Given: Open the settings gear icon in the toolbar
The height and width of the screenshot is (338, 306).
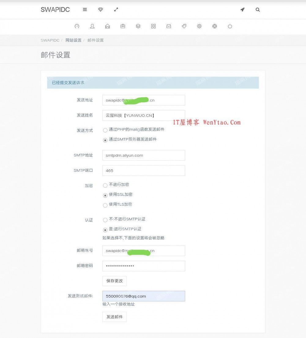Looking at the screenshot, I should [x=199, y=26].
